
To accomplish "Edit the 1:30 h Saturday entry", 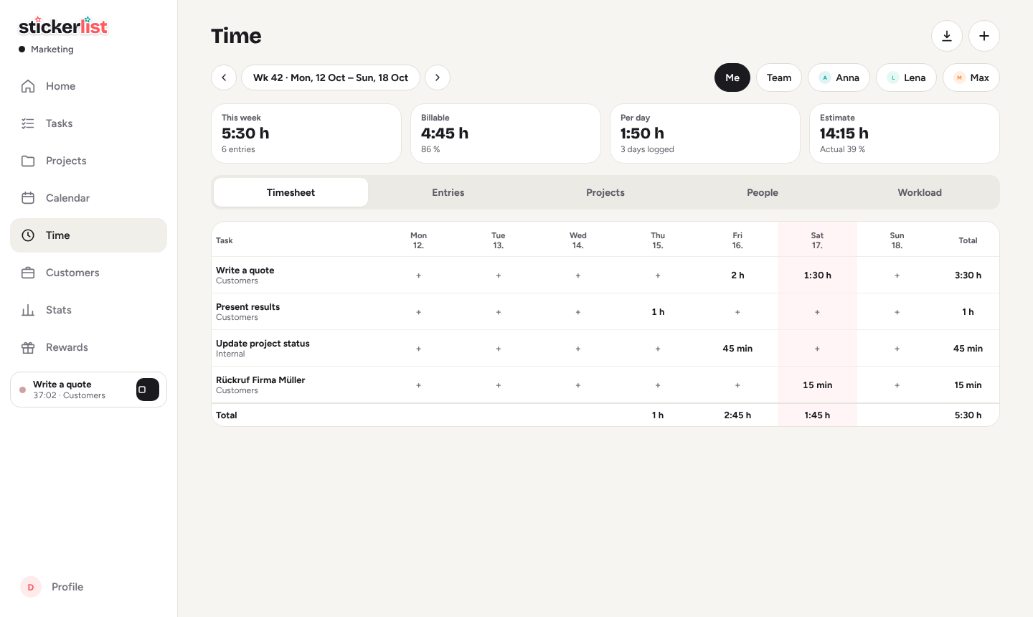I will pyautogui.click(x=818, y=275).
